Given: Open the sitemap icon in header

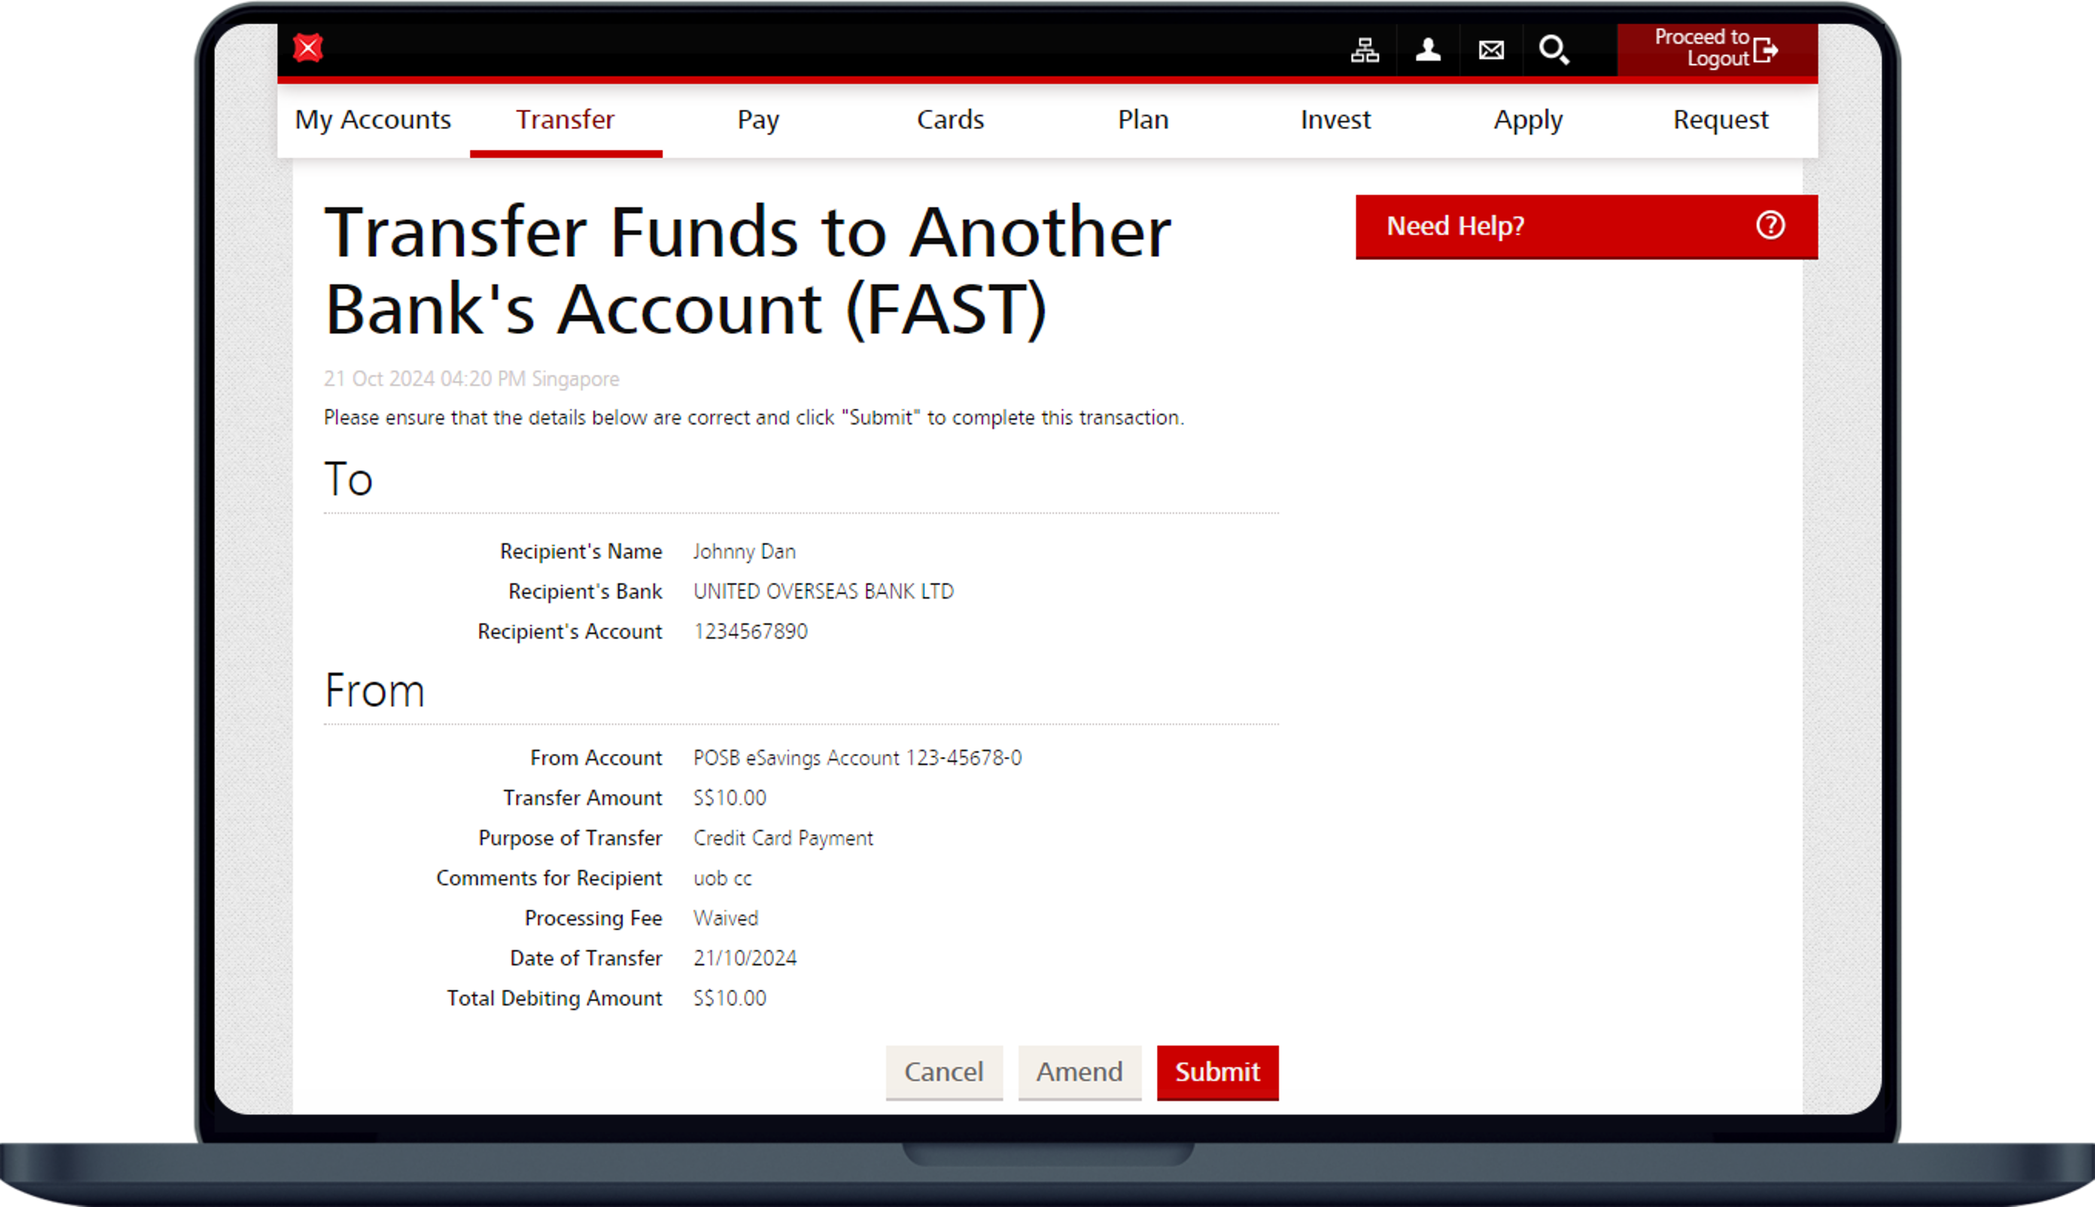Looking at the screenshot, I should click(x=1365, y=51).
